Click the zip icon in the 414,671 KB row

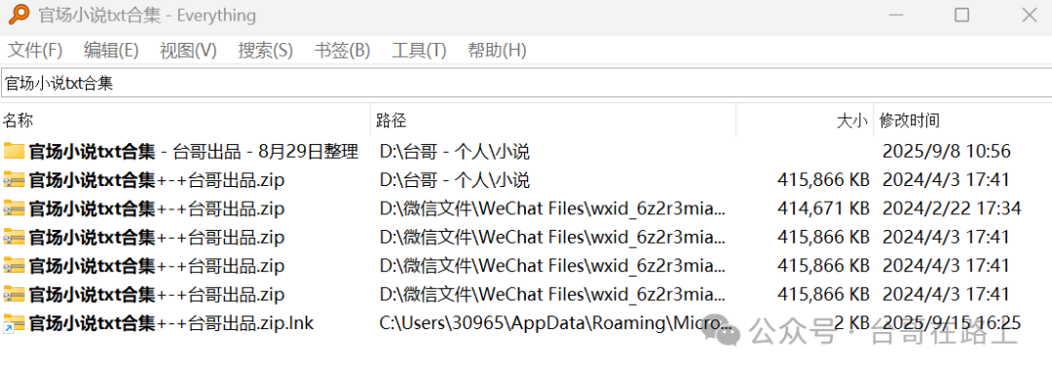pyautogui.click(x=14, y=208)
